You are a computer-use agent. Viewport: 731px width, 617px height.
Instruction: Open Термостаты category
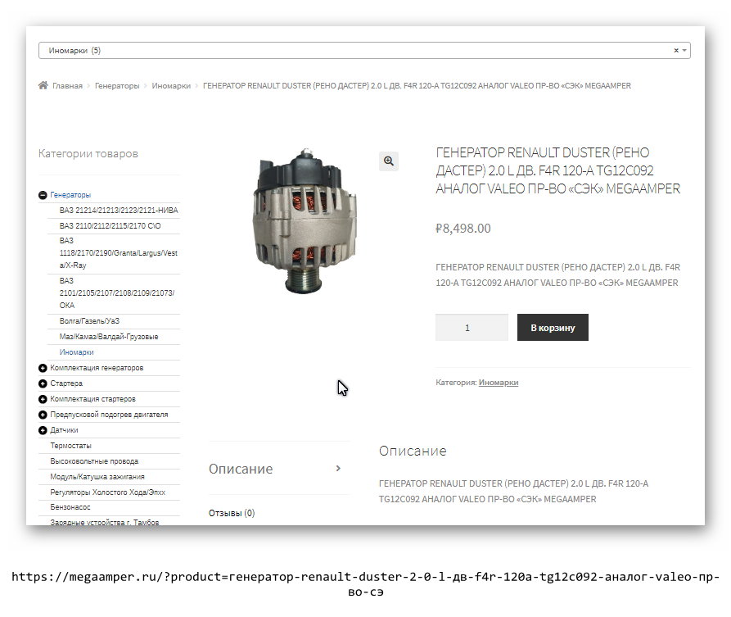71,446
